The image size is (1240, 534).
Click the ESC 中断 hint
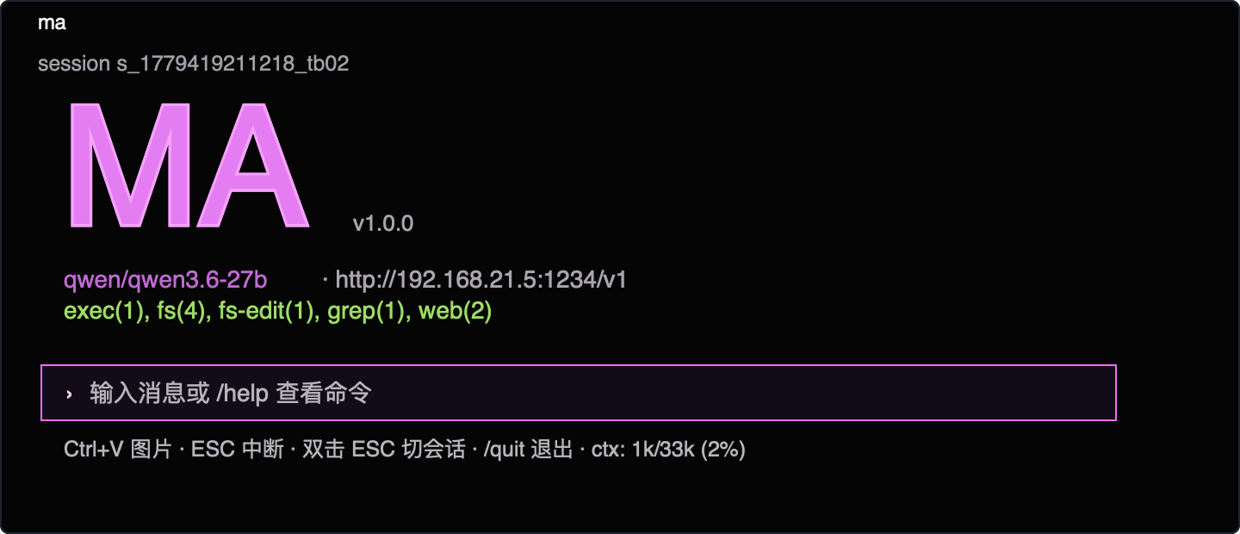[x=238, y=450]
